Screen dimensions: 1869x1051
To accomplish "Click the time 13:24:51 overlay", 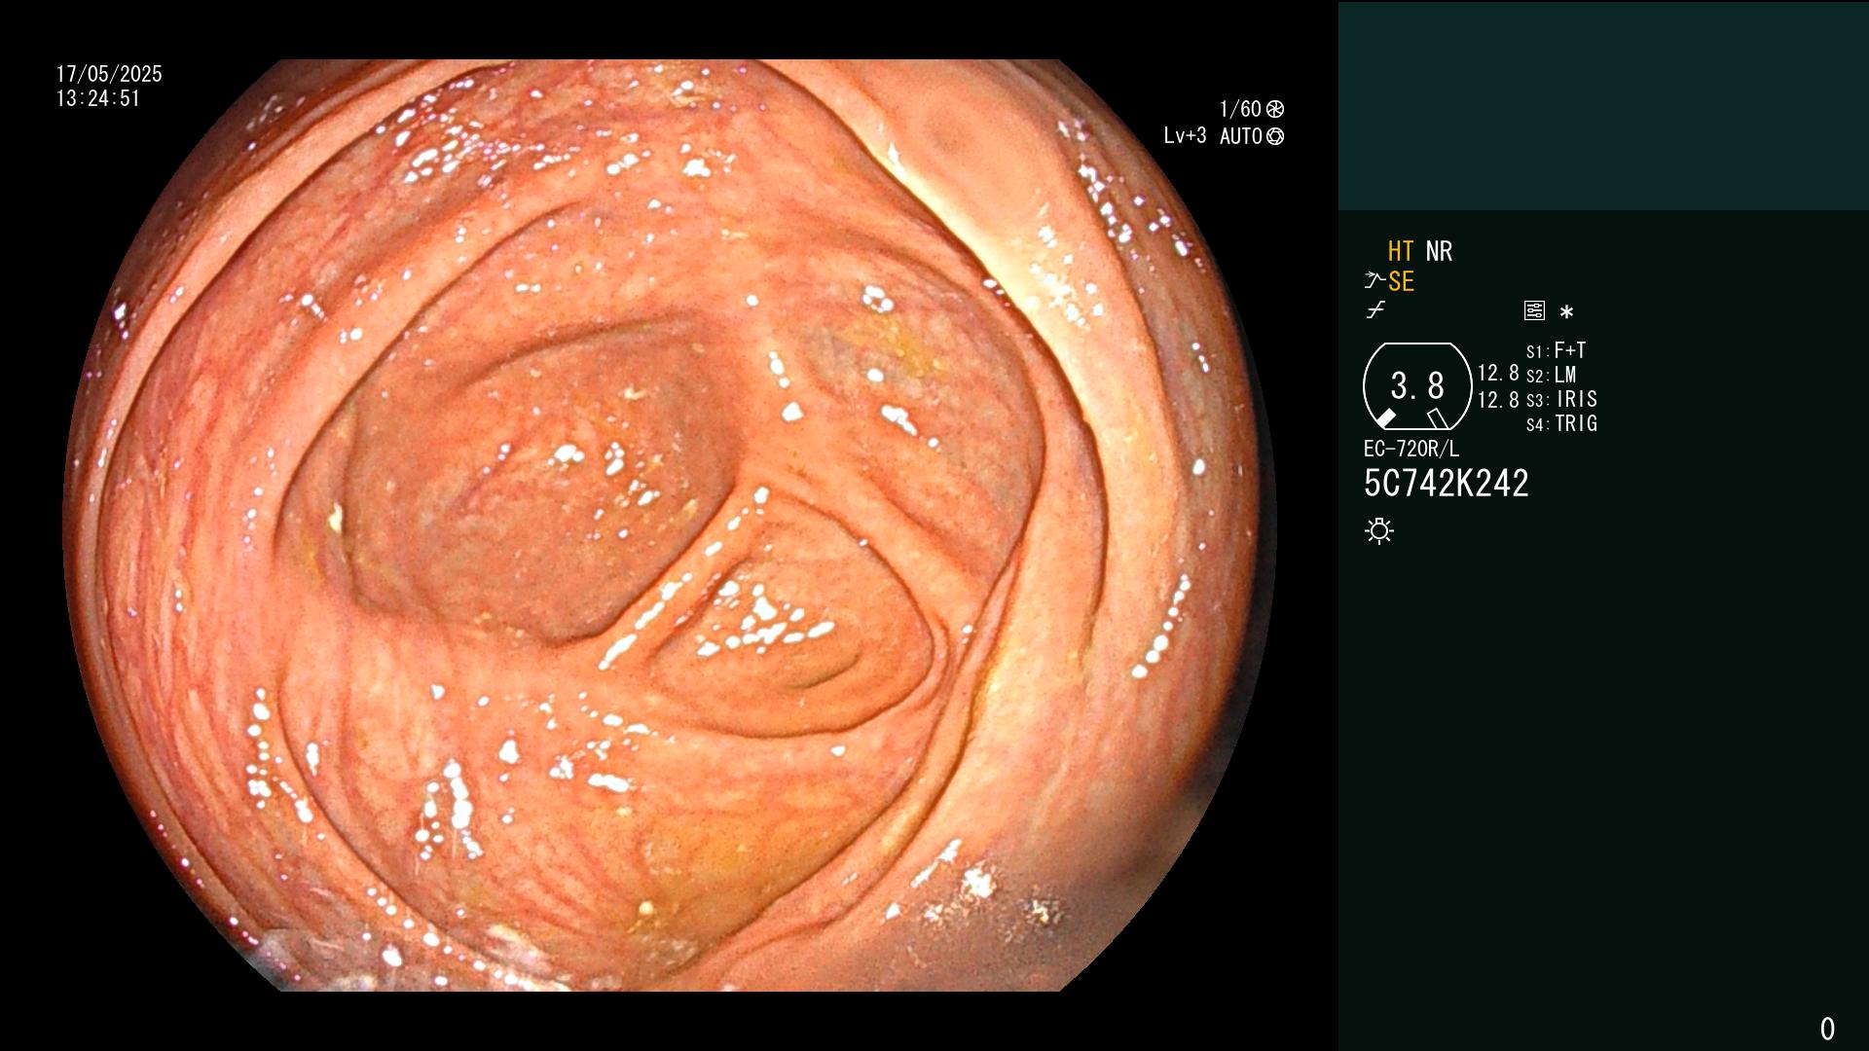I will pos(98,98).
